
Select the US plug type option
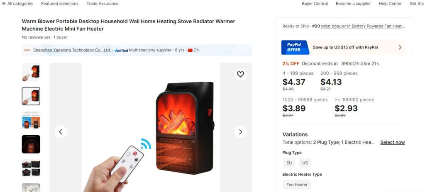(x=305, y=163)
